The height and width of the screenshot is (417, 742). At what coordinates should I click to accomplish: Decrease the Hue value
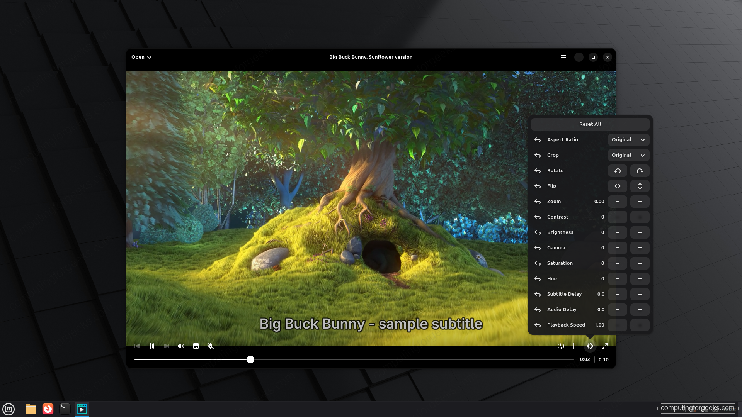pos(618,279)
